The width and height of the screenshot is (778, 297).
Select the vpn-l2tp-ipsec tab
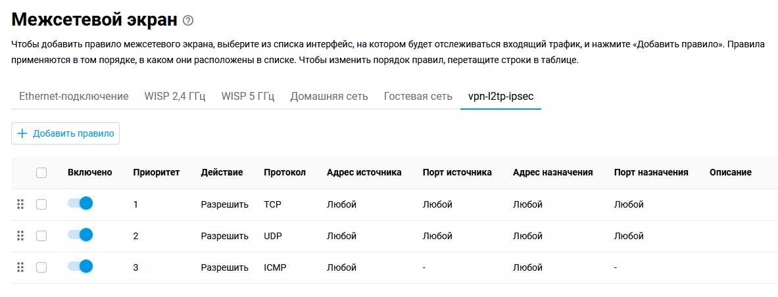point(500,96)
